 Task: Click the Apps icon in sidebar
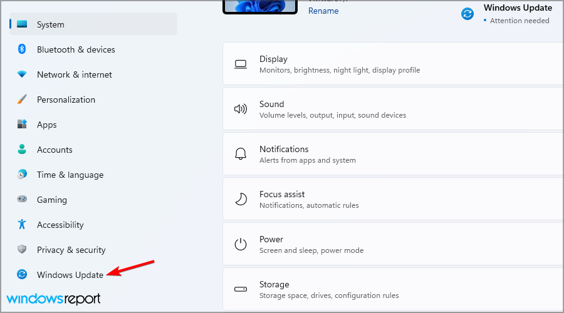pos(22,125)
